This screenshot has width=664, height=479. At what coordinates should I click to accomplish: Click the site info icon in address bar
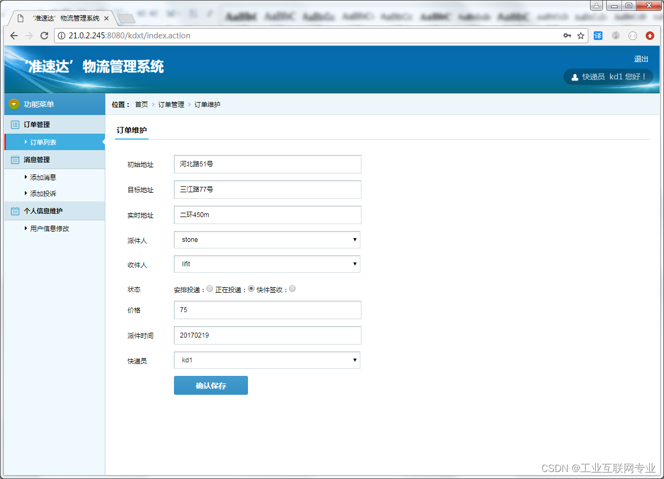[62, 36]
